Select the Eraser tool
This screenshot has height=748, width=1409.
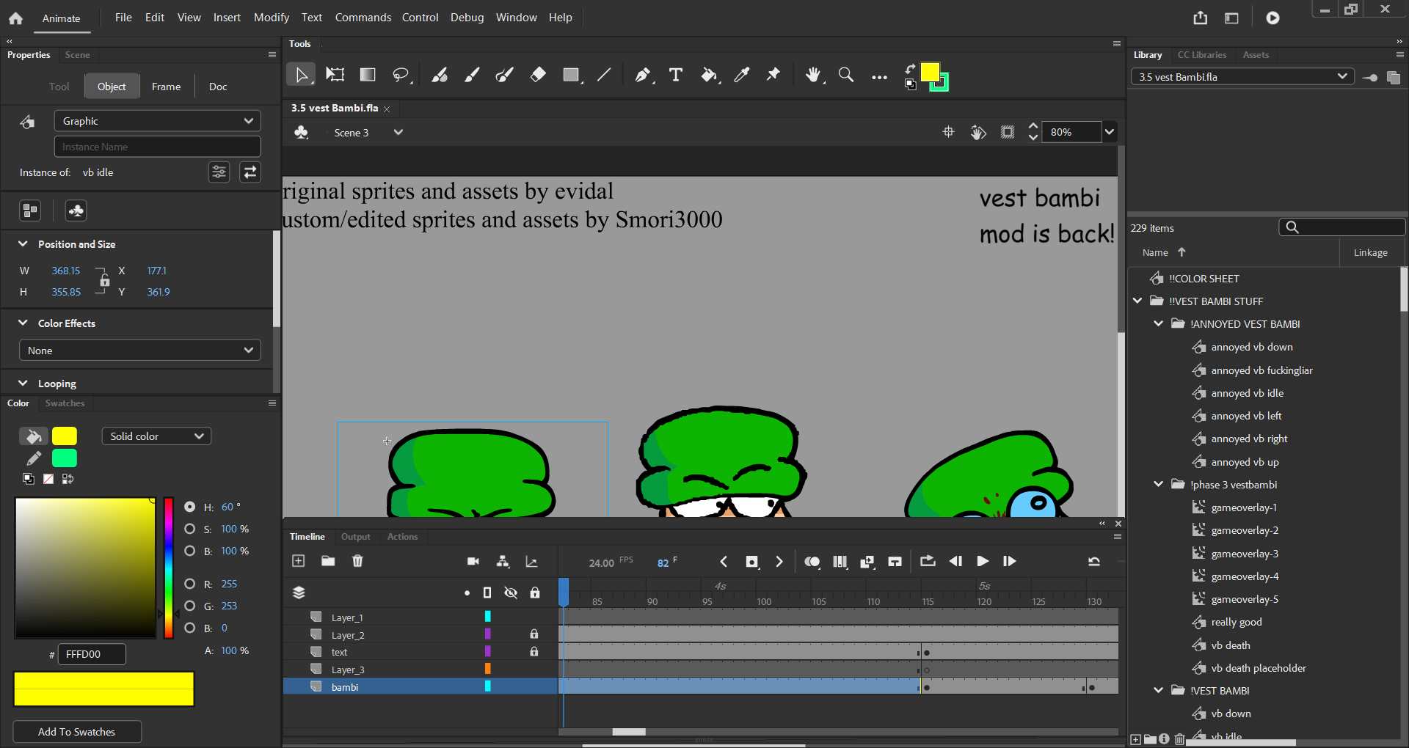538,75
